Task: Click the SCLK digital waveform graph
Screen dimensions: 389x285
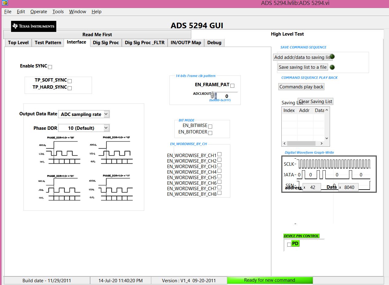Action: 328,174
